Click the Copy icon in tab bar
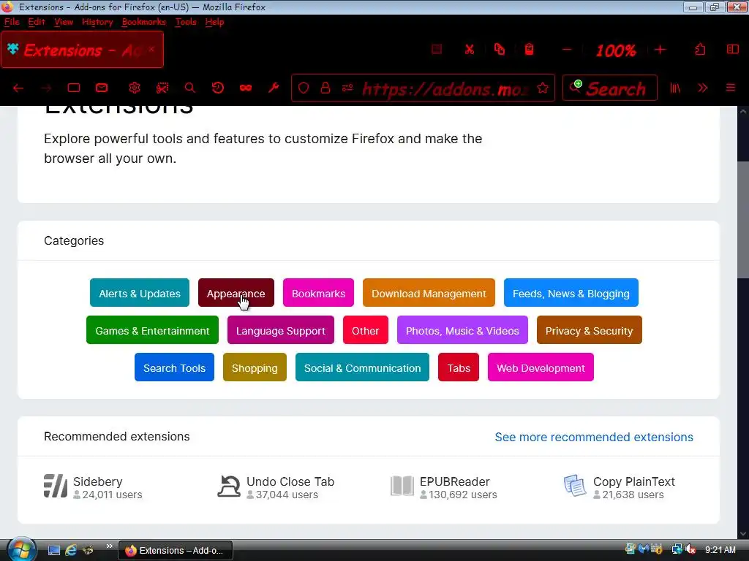Image resolution: width=749 pixels, height=561 pixels. (x=500, y=49)
